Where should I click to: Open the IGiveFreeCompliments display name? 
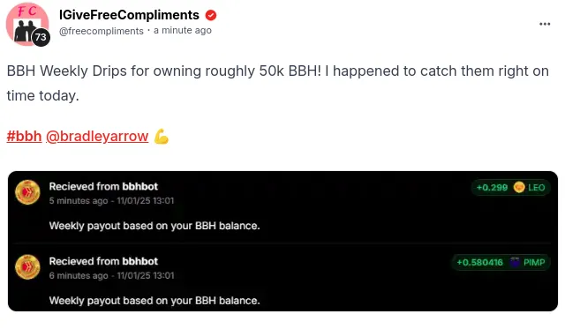click(129, 15)
